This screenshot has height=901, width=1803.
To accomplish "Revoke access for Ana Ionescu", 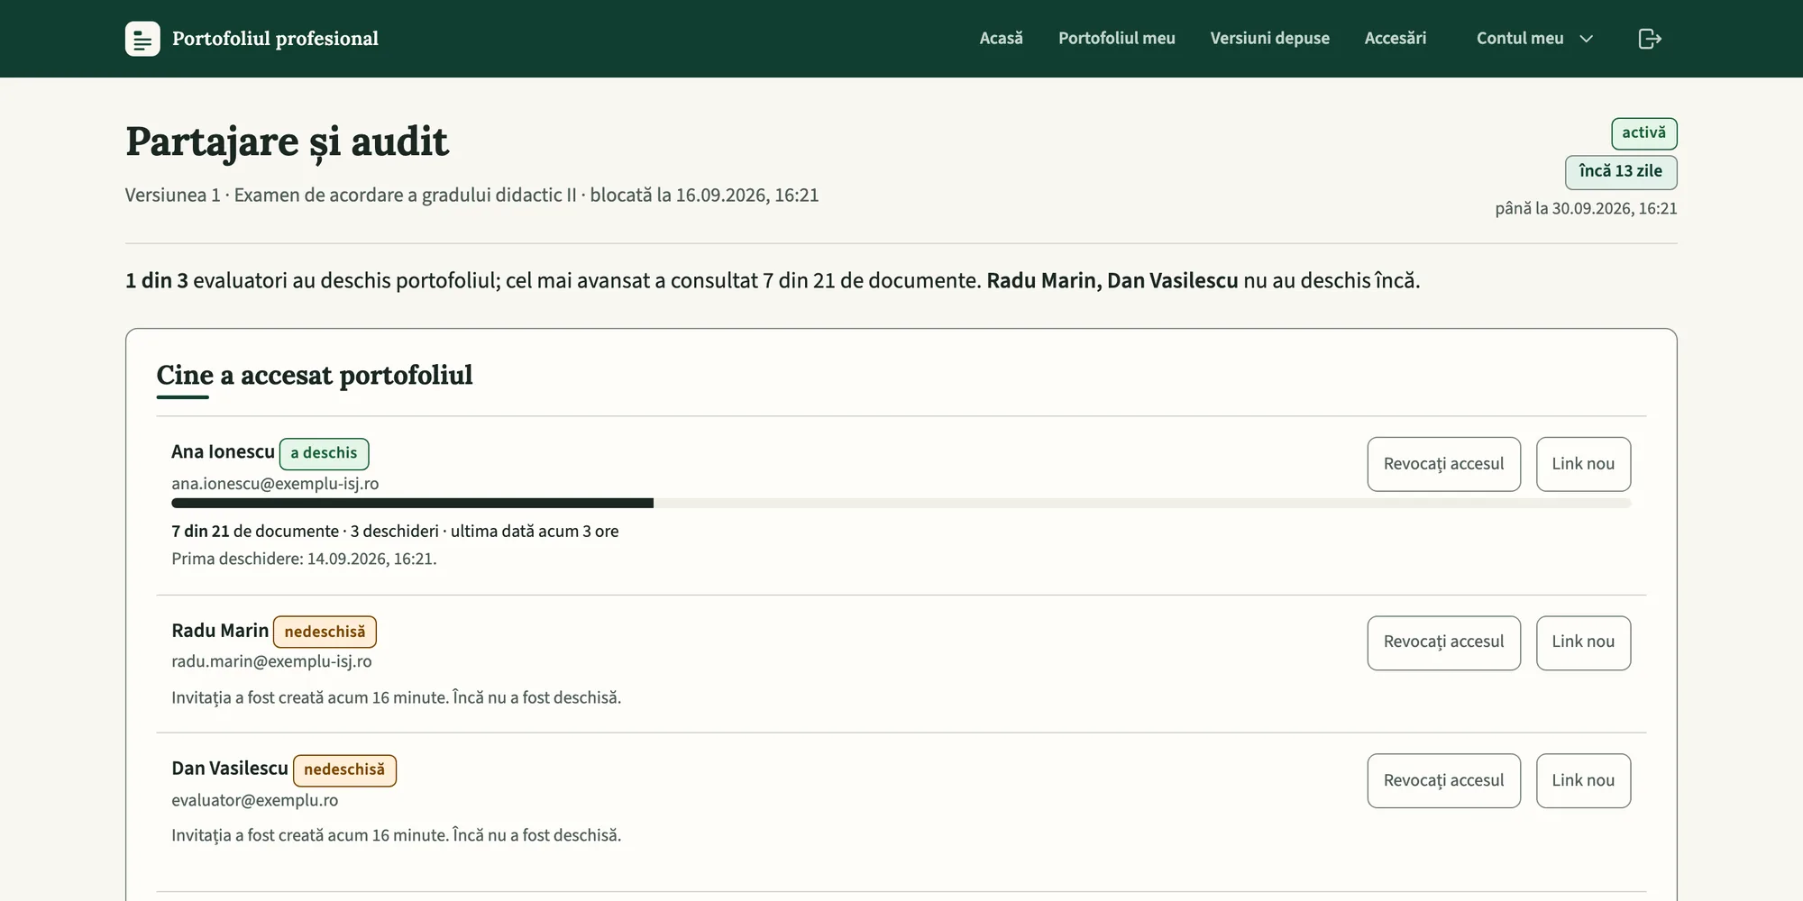I will click(1443, 464).
